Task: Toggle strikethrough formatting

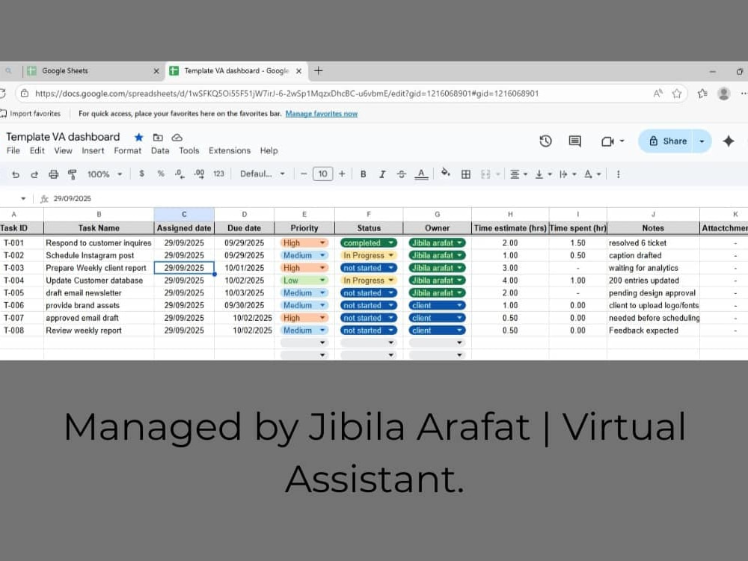Action: click(x=401, y=174)
